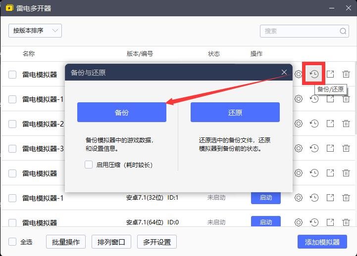
Task: Select the 雷电模拟器-3 checkbox
Action: pyautogui.click(x=12, y=149)
